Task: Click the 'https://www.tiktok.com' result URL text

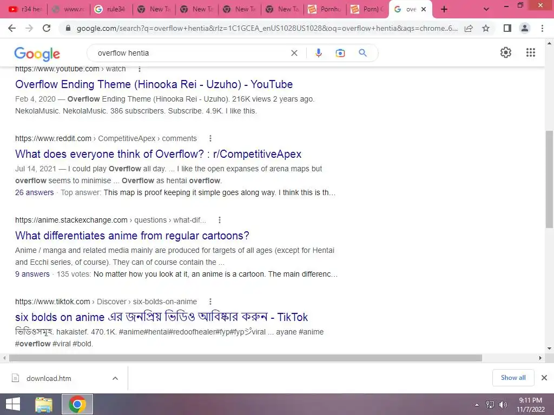Action: pos(52,302)
